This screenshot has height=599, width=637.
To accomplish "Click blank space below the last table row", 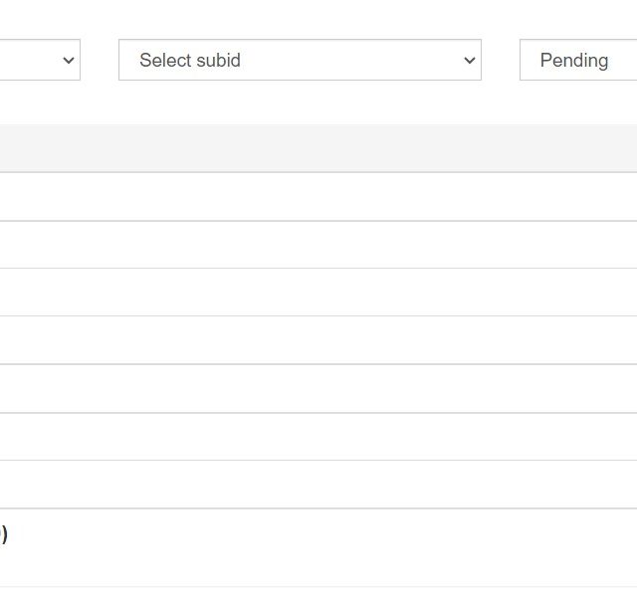I will coord(318,593).
